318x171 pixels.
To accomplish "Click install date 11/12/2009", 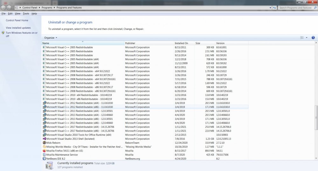I will [x=181, y=63].
